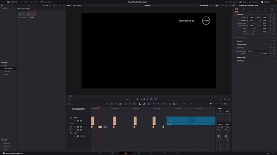Open the Composite Mode dropdown
Screen dimensions: 277x155
point(257,51)
